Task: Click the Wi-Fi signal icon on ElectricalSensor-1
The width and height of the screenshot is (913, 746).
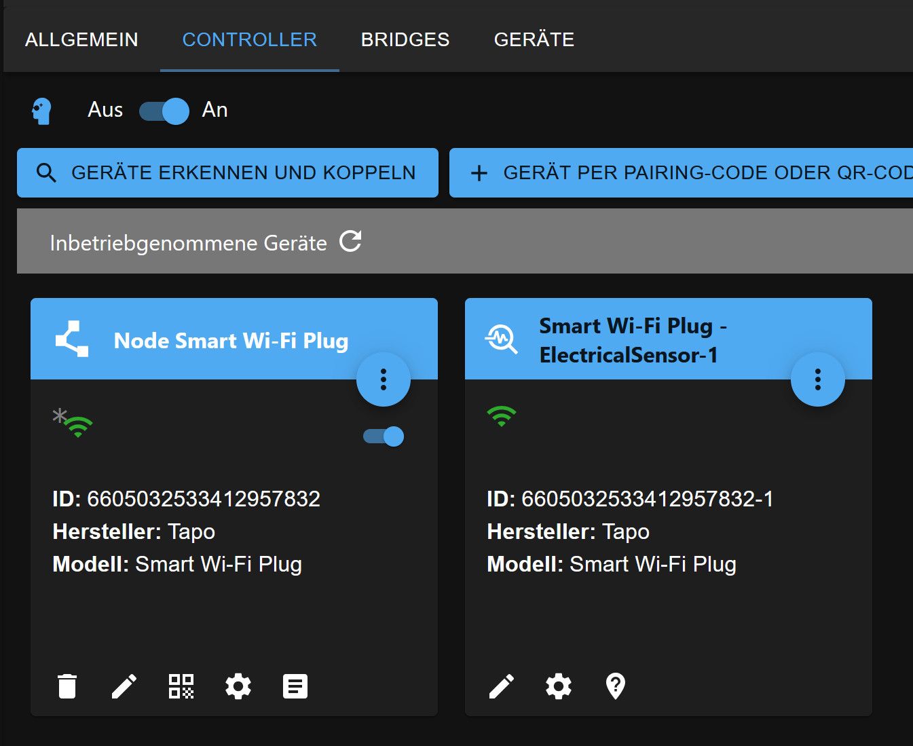Action: [x=502, y=416]
